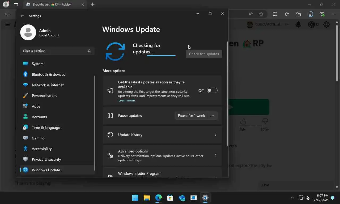Click the Roblox thumbs down icon
340x204 pixels.
[265, 122]
